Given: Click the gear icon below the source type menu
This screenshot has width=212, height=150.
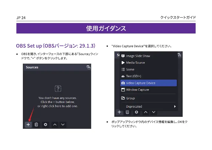Looking at the screenshot, I should [x=136, y=112].
